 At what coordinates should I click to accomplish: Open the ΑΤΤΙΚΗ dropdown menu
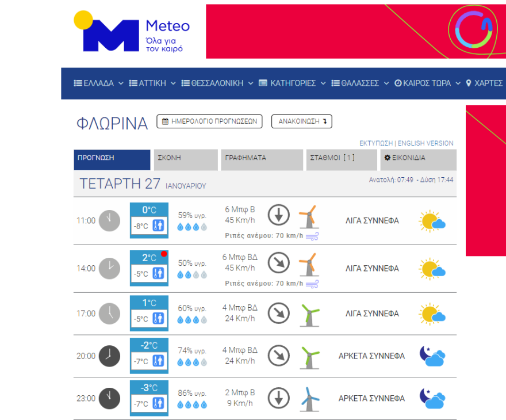click(152, 83)
